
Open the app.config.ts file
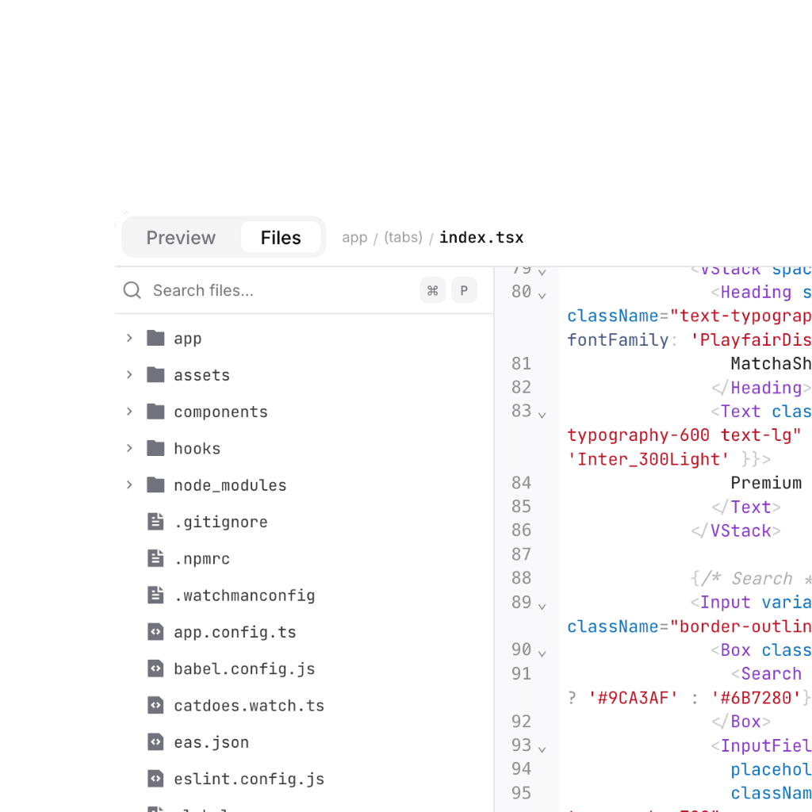coord(304,632)
